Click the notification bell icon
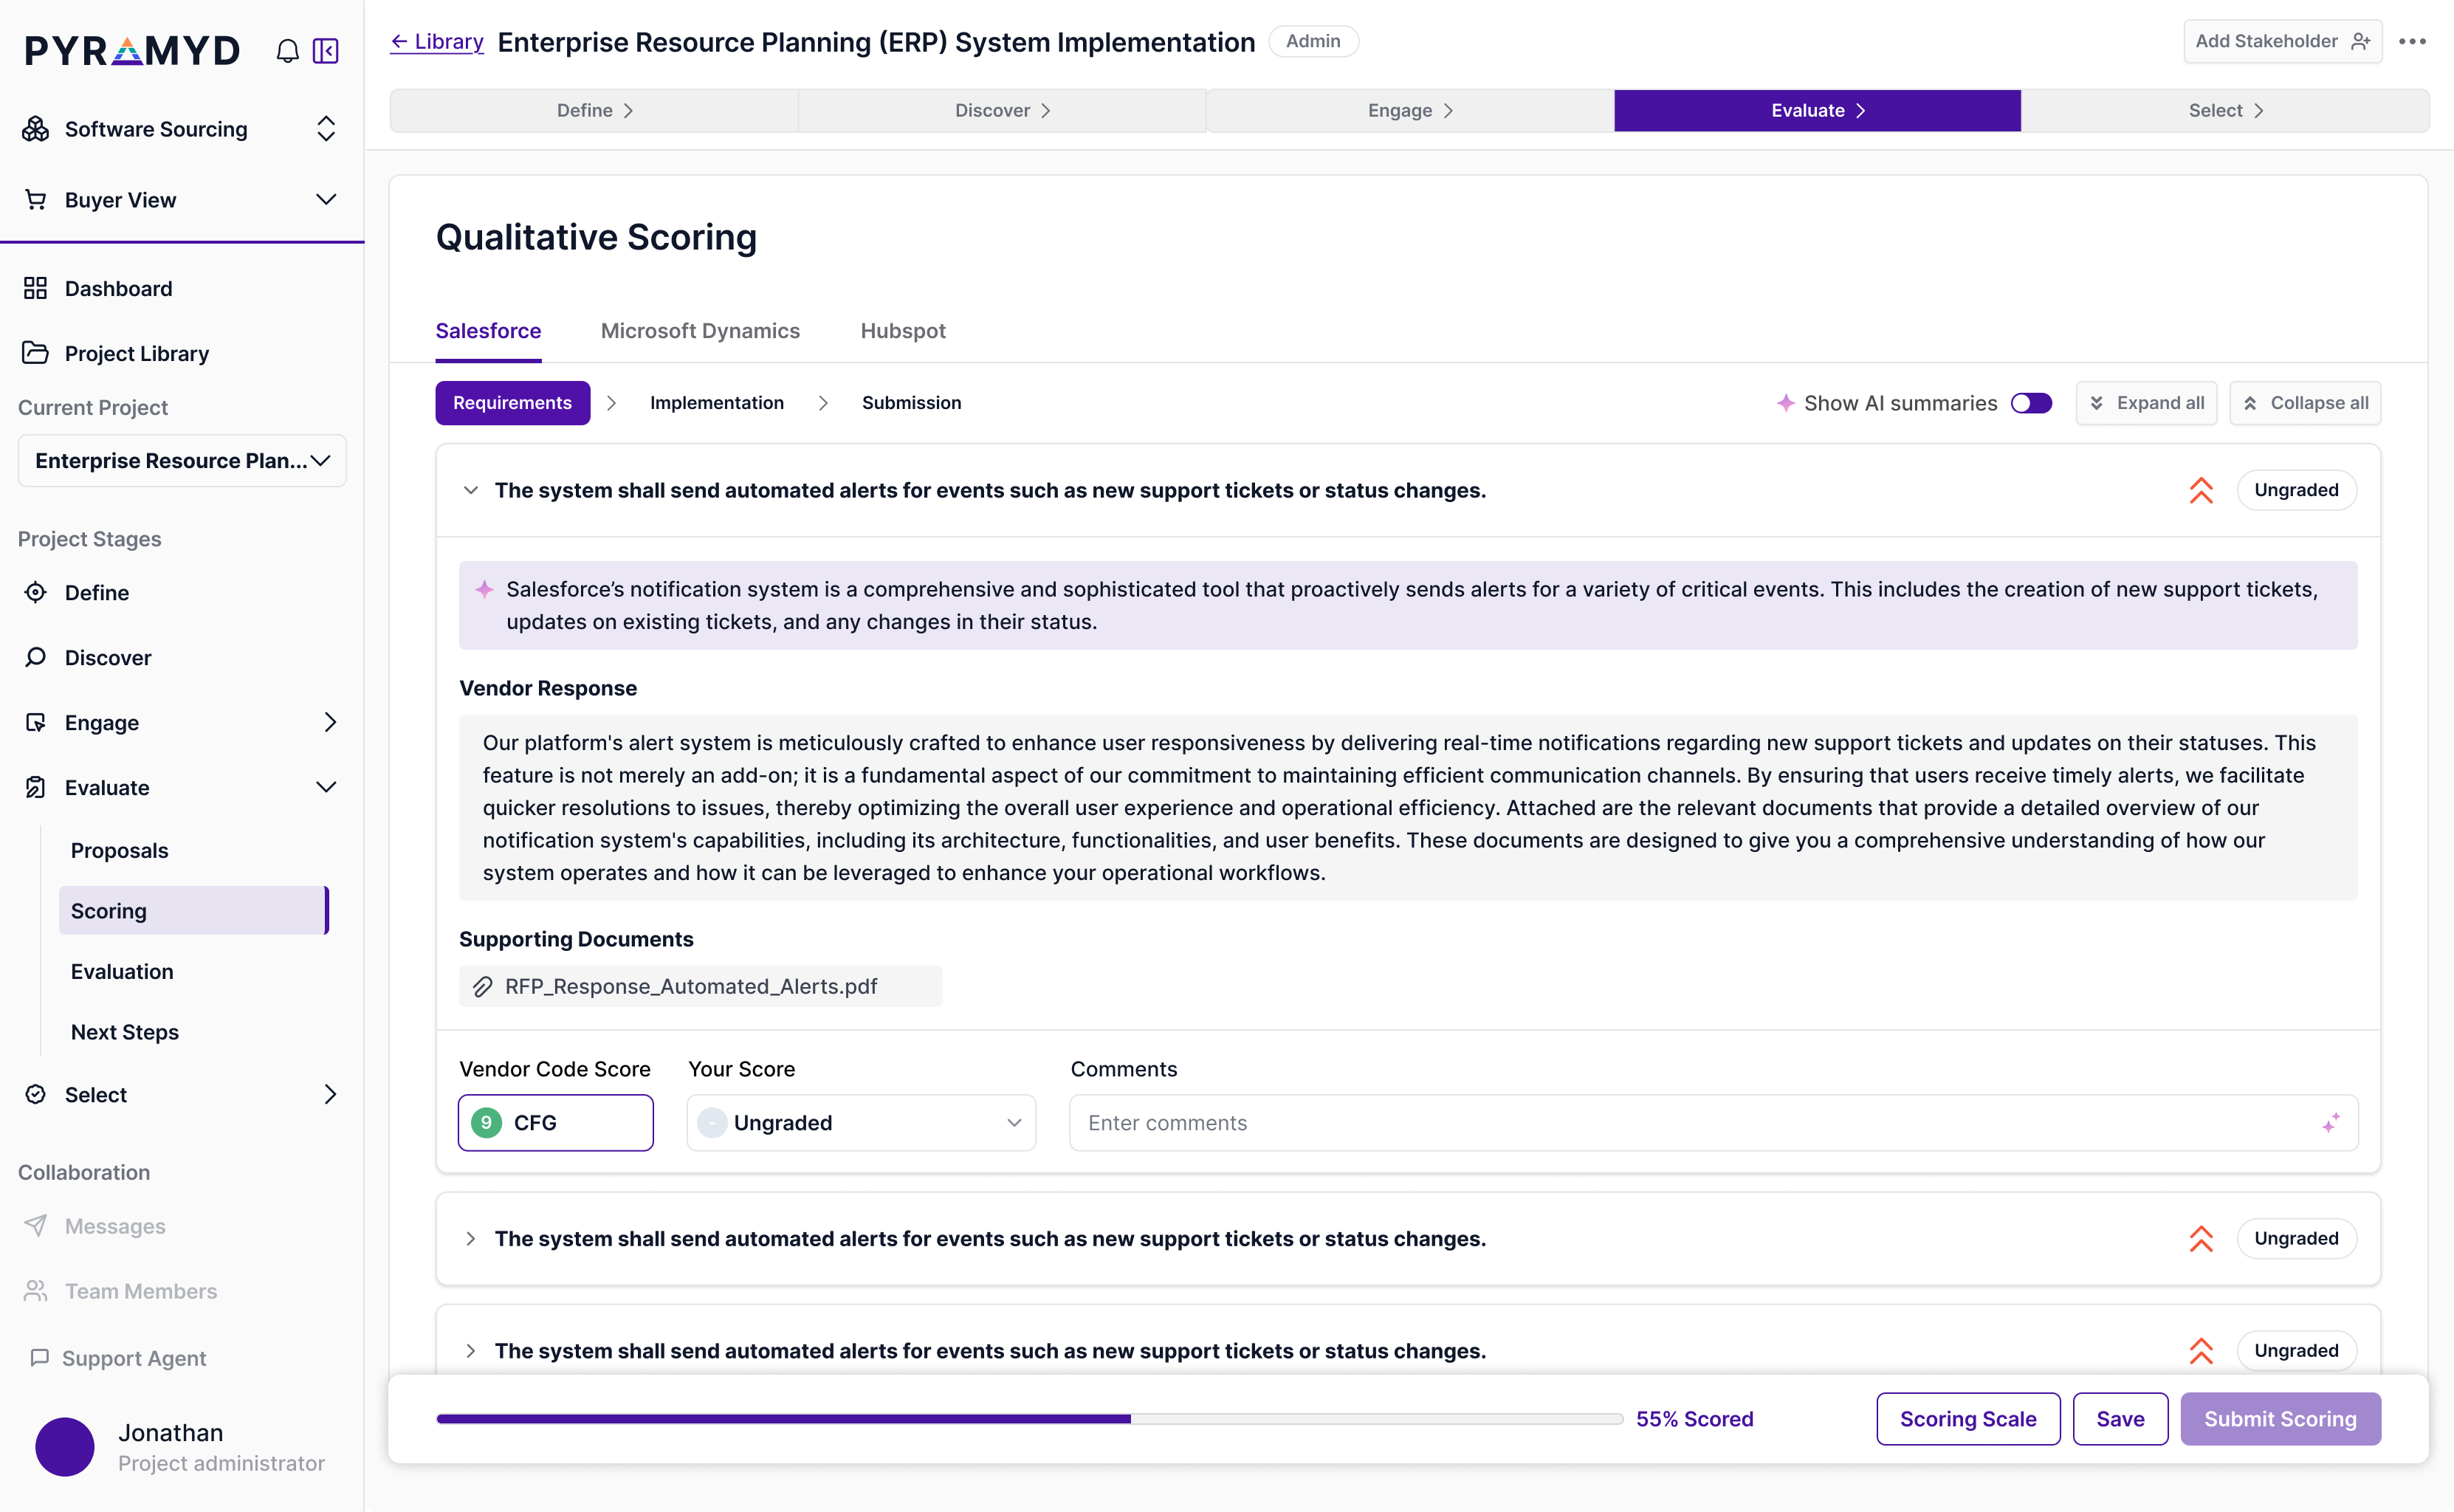The image size is (2454, 1512). pos(287,51)
